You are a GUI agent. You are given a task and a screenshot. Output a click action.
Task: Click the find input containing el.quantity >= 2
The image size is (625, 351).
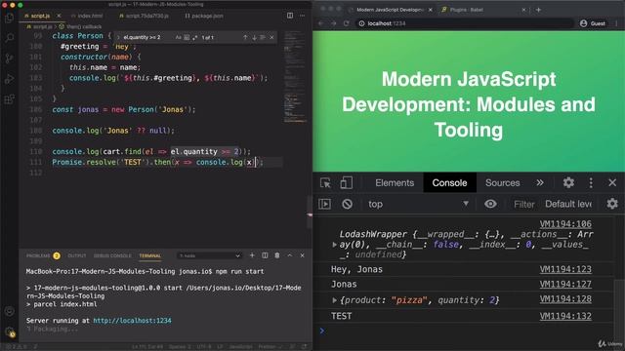tap(147, 37)
